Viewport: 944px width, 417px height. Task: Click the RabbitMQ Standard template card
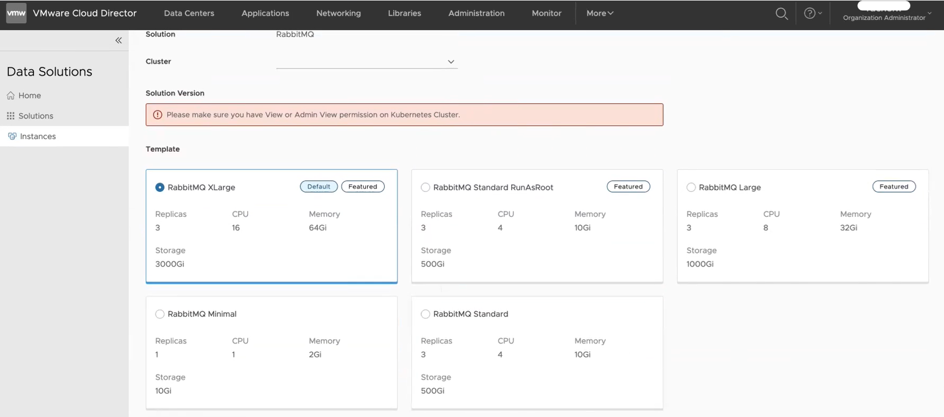[x=537, y=353]
